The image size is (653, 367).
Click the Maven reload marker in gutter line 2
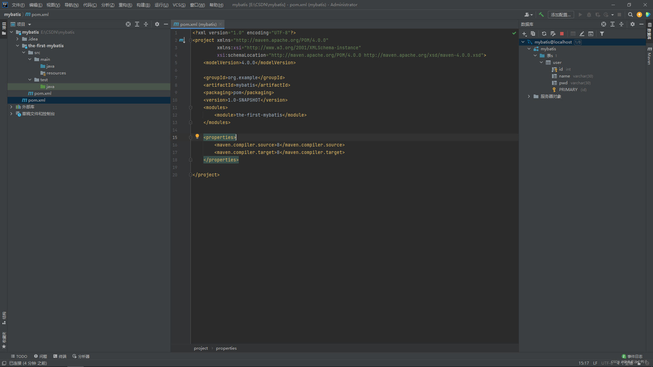[182, 40]
